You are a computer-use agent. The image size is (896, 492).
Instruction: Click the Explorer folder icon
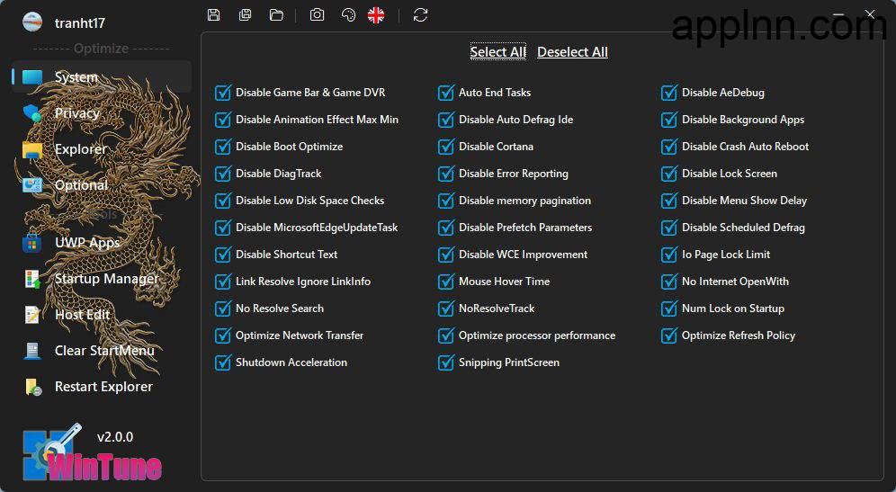tap(32, 149)
